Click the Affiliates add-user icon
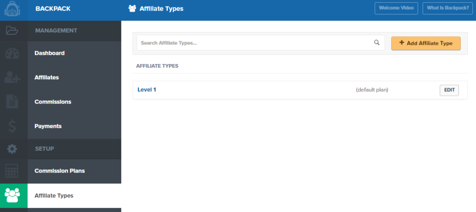 pyautogui.click(x=12, y=78)
